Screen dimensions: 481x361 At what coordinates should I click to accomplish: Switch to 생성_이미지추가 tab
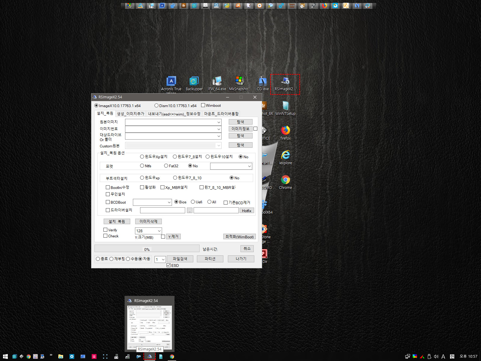130,114
